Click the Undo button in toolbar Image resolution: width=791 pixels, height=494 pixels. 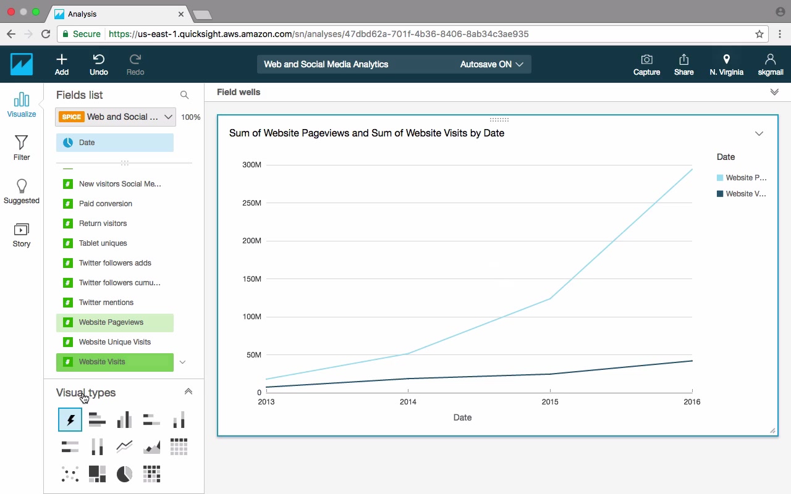(98, 64)
